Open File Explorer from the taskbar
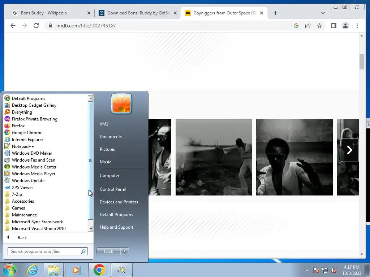This screenshot has height=277, width=370. (53, 270)
